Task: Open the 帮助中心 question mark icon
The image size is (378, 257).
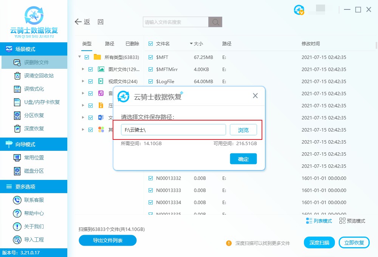Action: point(17,213)
